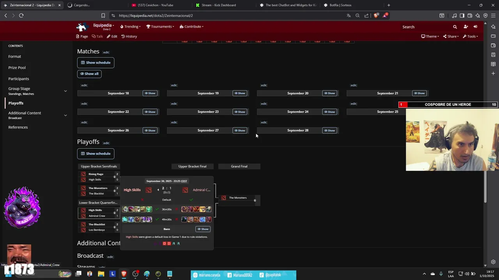Open the Tournaments dropdown
Screen dimensions: 499x280
coord(160,26)
